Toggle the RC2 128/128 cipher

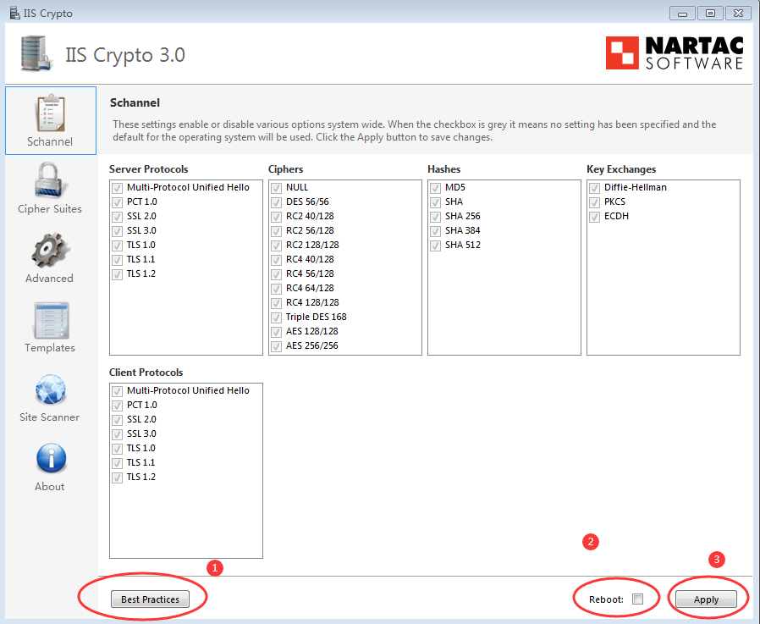click(276, 246)
